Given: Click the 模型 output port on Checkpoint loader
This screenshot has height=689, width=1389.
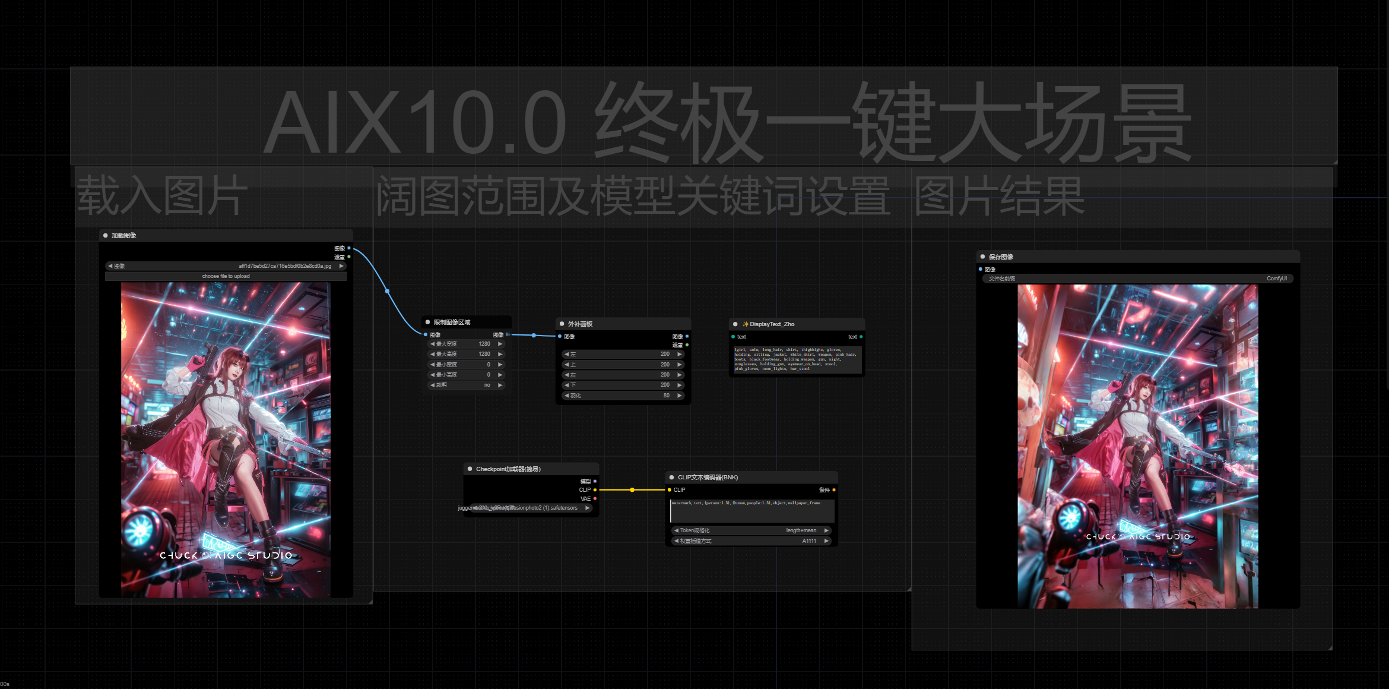Looking at the screenshot, I should coord(595,482).
